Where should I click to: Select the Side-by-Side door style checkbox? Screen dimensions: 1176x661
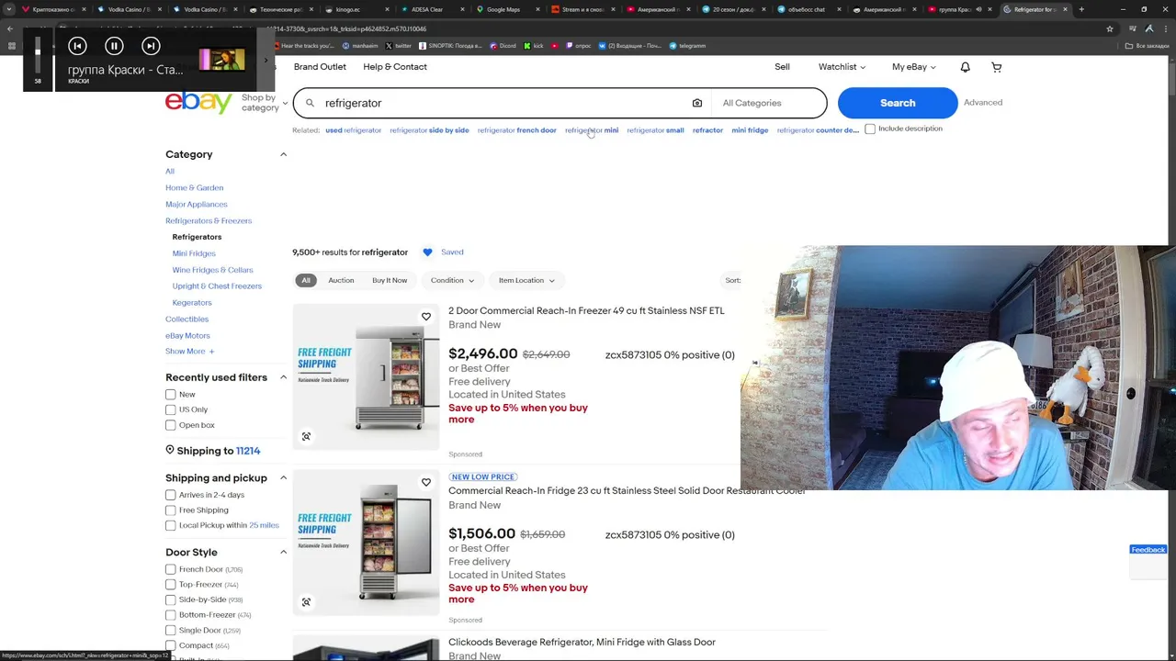pyautogui.click(x=170, y=599)
